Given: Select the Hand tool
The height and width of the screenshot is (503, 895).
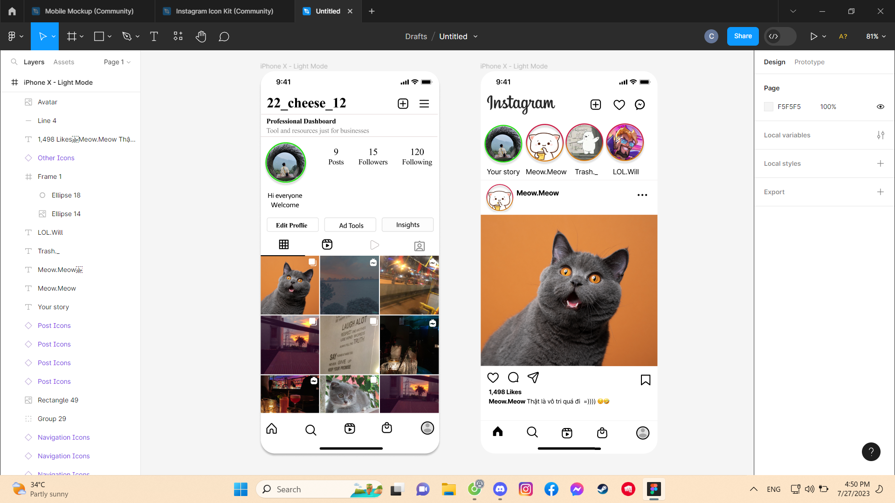Looking at the screenshot, I should [x=201, y=36].
